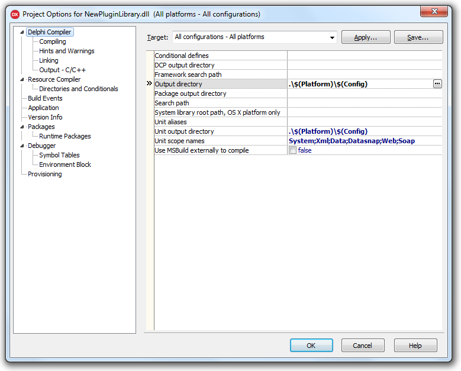Click the DCP output directory value cell
Image resolution: width=461 pixels, height=371 pixels.
tap(365, 65)
